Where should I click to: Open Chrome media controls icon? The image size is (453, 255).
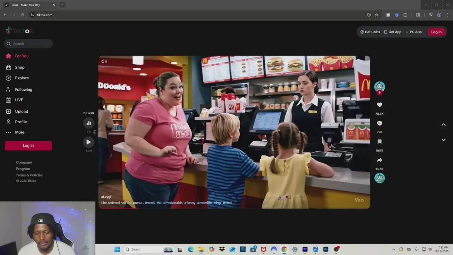pos(431,15)
